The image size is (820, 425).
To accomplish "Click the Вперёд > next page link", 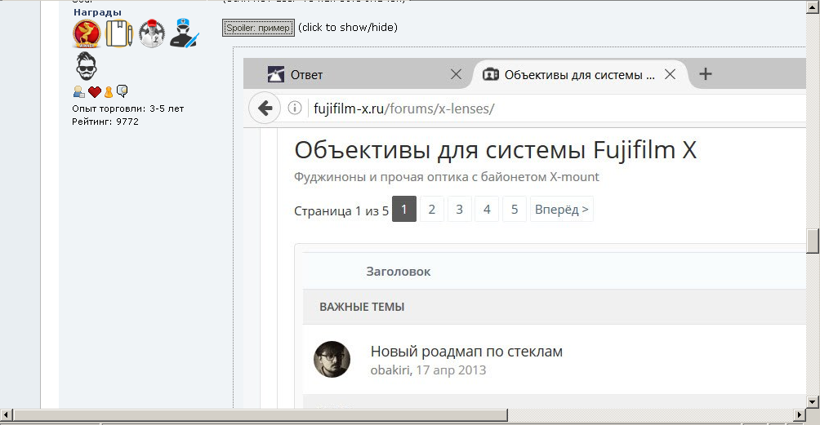I will click(x=562, y=209).
